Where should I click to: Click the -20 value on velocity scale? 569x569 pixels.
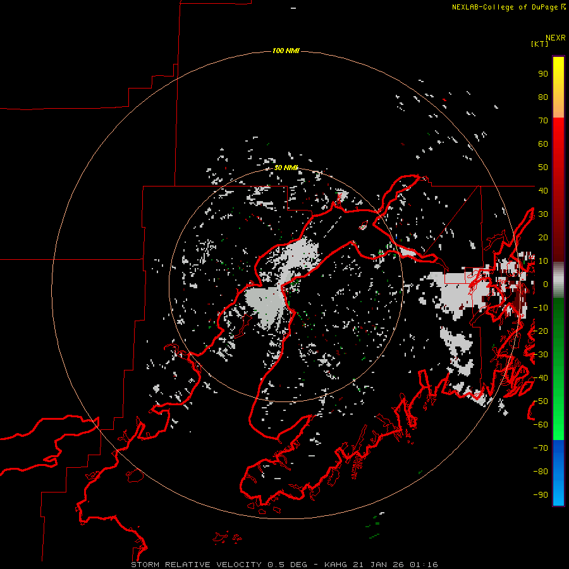541,331
